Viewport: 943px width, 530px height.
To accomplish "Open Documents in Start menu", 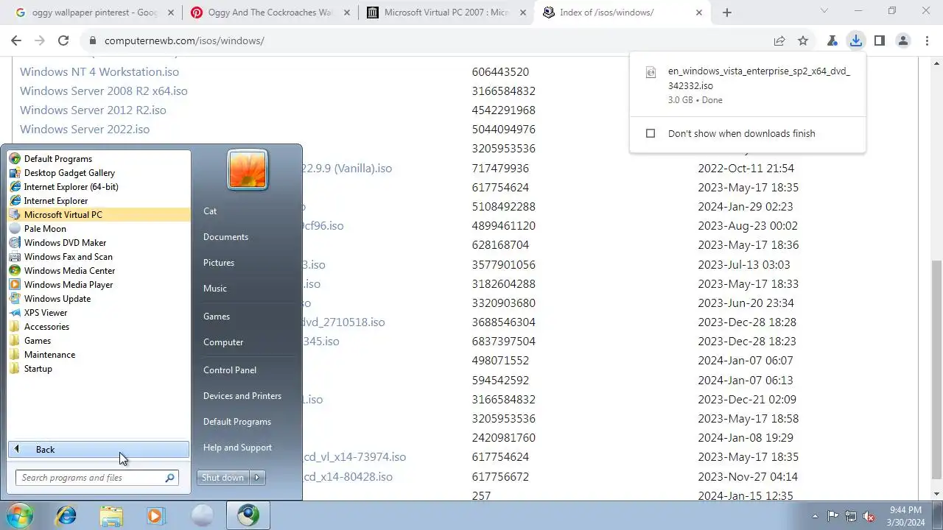I will [225, 237].
